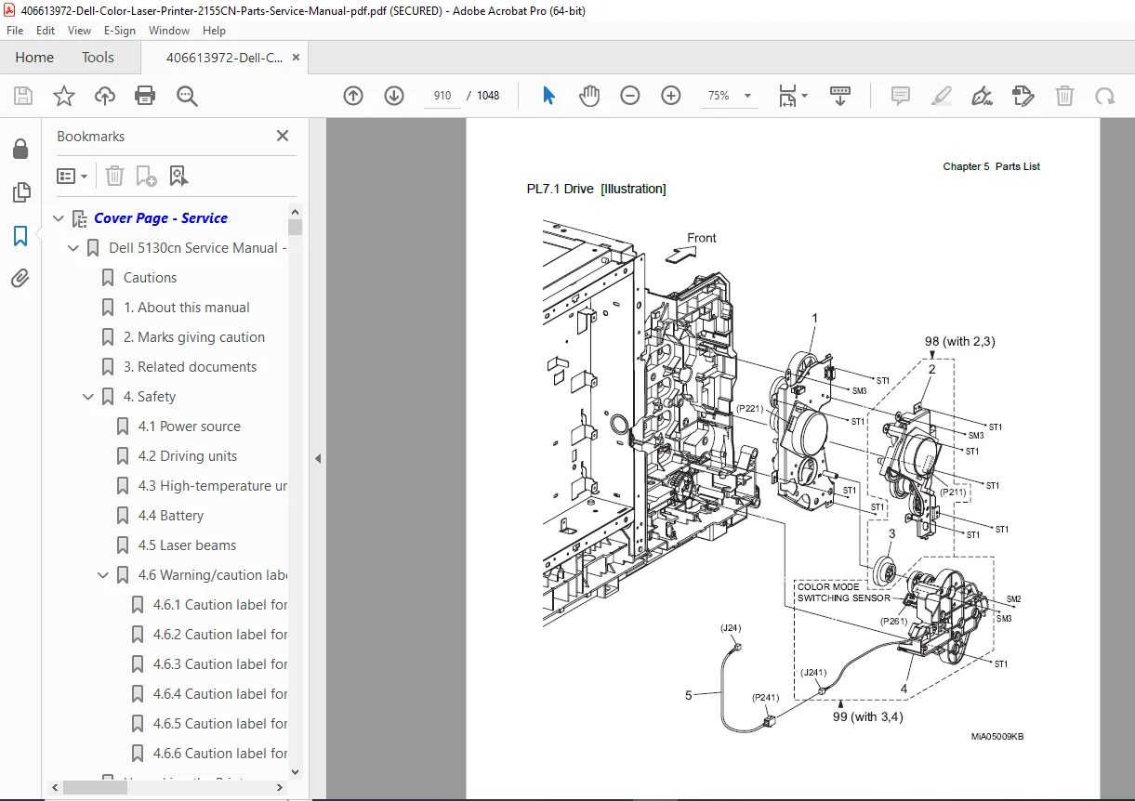Open the page thumbnails side panel
1135x801 pixels.
coord(20,192)
